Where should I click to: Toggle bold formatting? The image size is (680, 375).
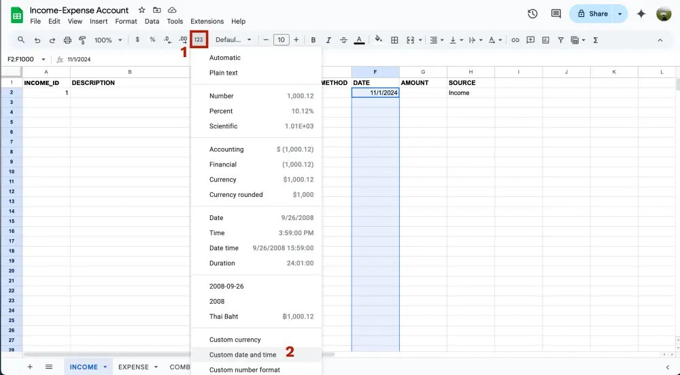(313, 40)
